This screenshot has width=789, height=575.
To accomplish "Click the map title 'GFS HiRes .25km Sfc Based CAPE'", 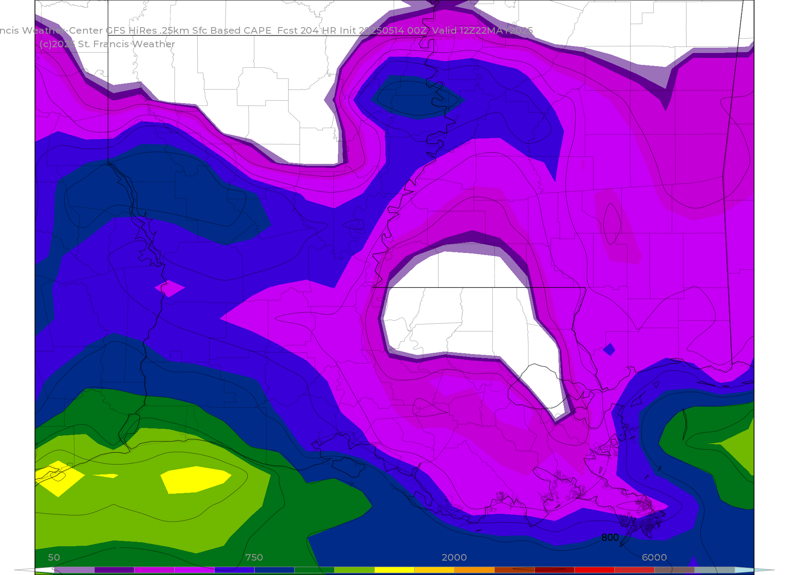I will click(x=189, y=31).
